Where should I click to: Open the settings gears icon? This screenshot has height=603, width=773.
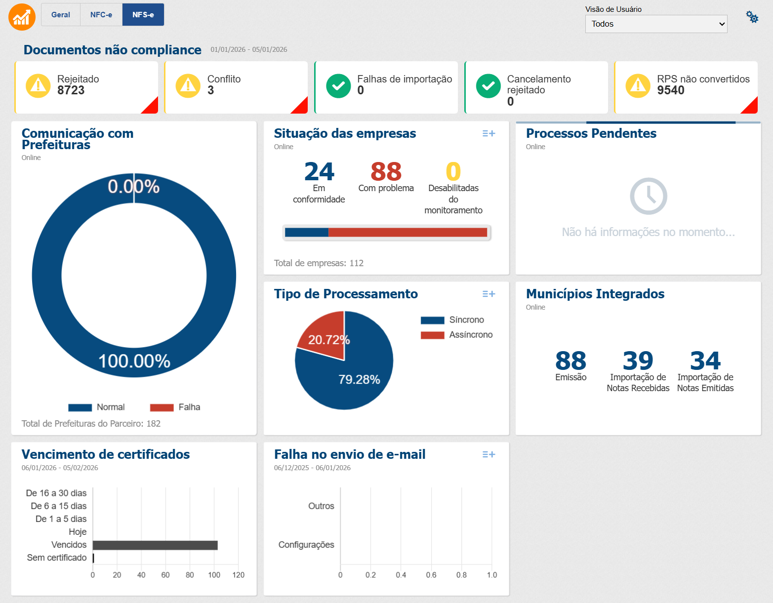coord(752,17)
